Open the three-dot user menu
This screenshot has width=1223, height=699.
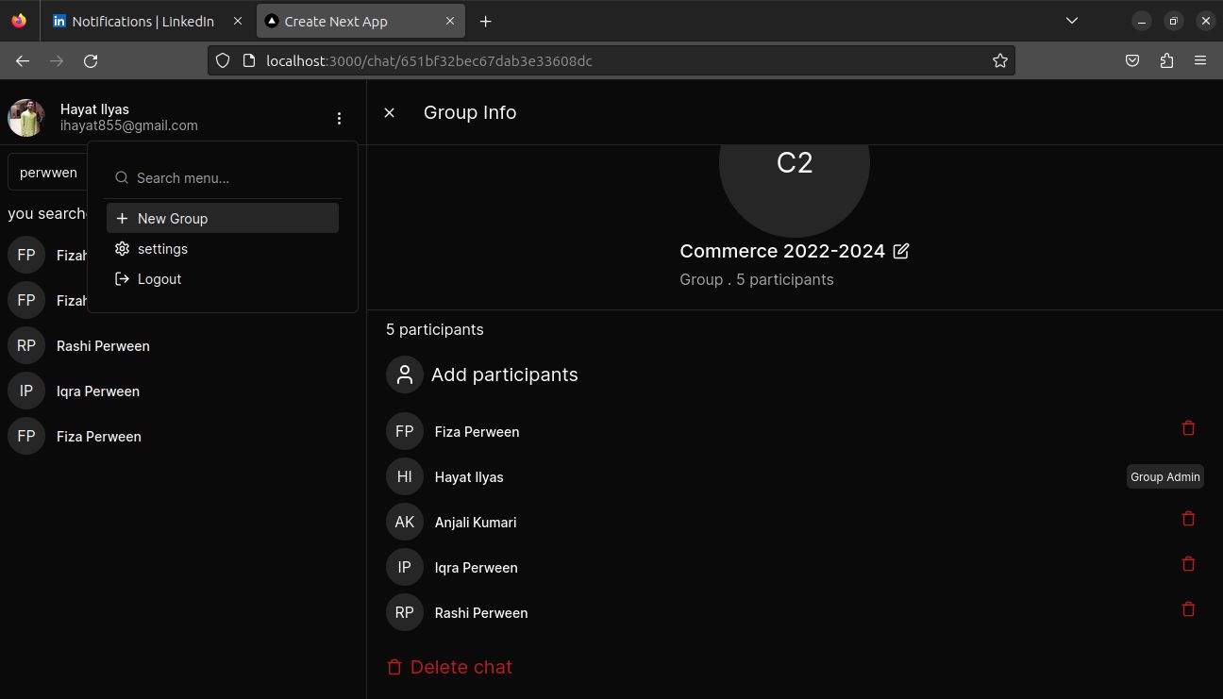coord(339,118)
